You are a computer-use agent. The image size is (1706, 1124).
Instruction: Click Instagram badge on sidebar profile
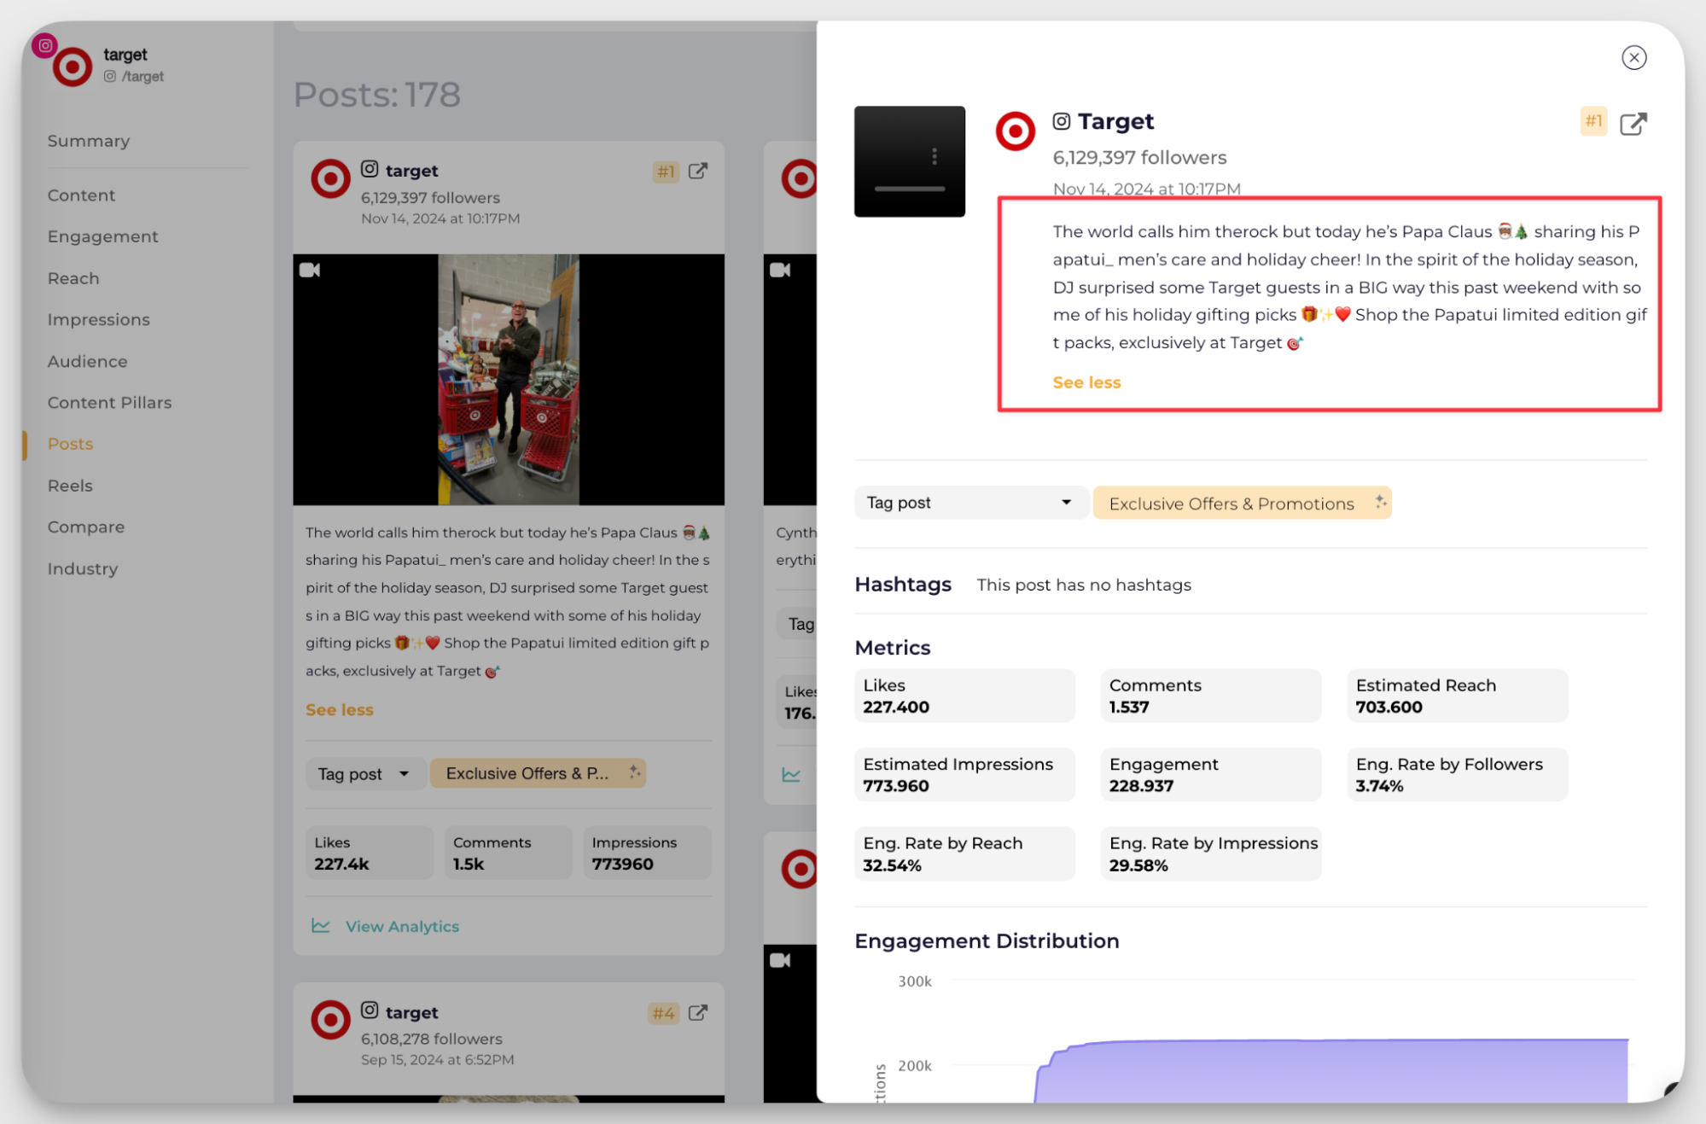click(x=45, y=45)
